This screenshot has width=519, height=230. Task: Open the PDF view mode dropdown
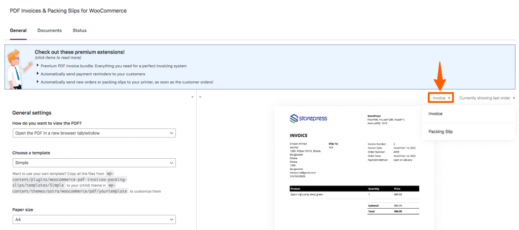[94, 133]
